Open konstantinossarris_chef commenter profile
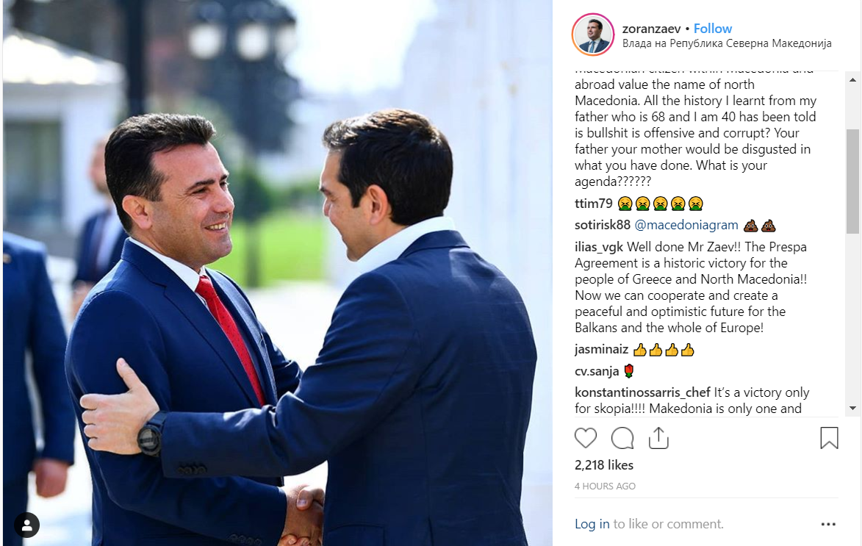Screen dimensions: 862x546 click(x=643, y=392)
